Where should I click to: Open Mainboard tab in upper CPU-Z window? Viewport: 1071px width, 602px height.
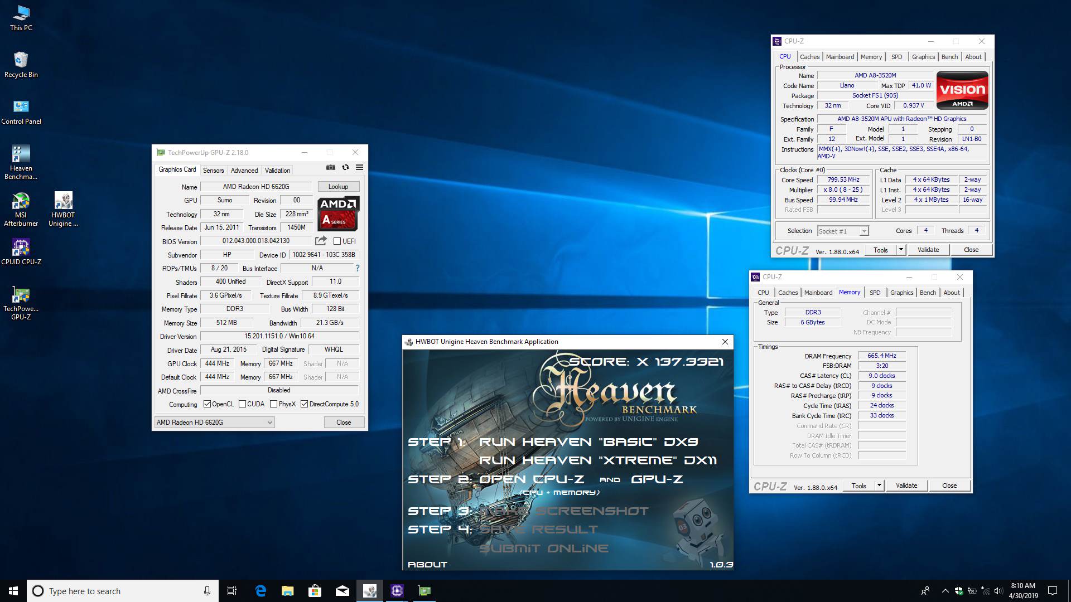point(840,57)
